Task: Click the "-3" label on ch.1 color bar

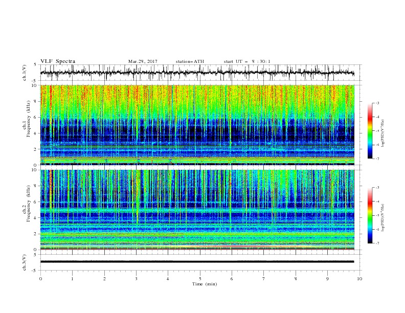Action: click(x=377, y=103)
